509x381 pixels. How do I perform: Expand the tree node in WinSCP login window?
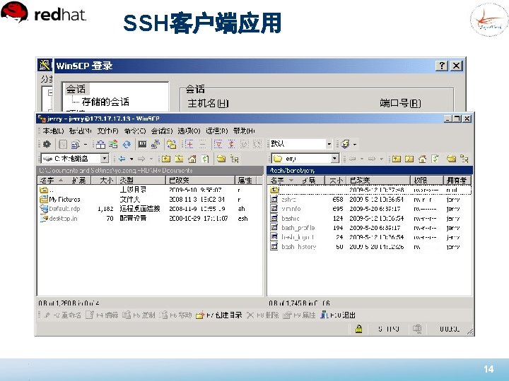[50, 92]
